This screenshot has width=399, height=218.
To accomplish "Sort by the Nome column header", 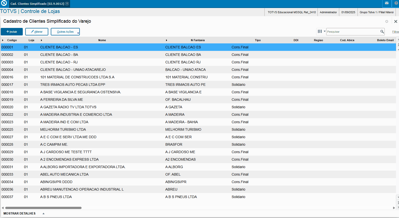I will click(x=102, y=40).
